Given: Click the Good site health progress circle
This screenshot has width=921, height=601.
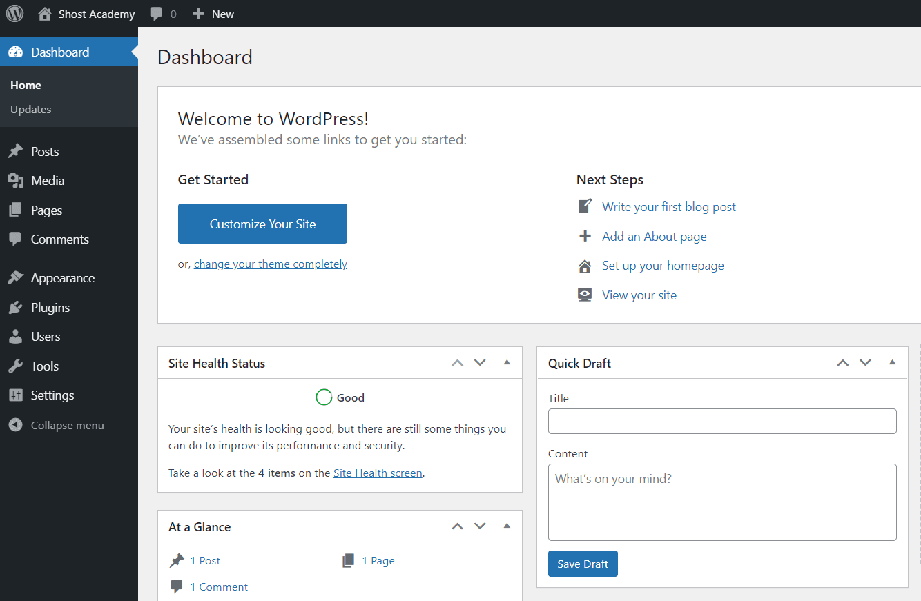Looking at the screenshot, I should coord(324,397).
